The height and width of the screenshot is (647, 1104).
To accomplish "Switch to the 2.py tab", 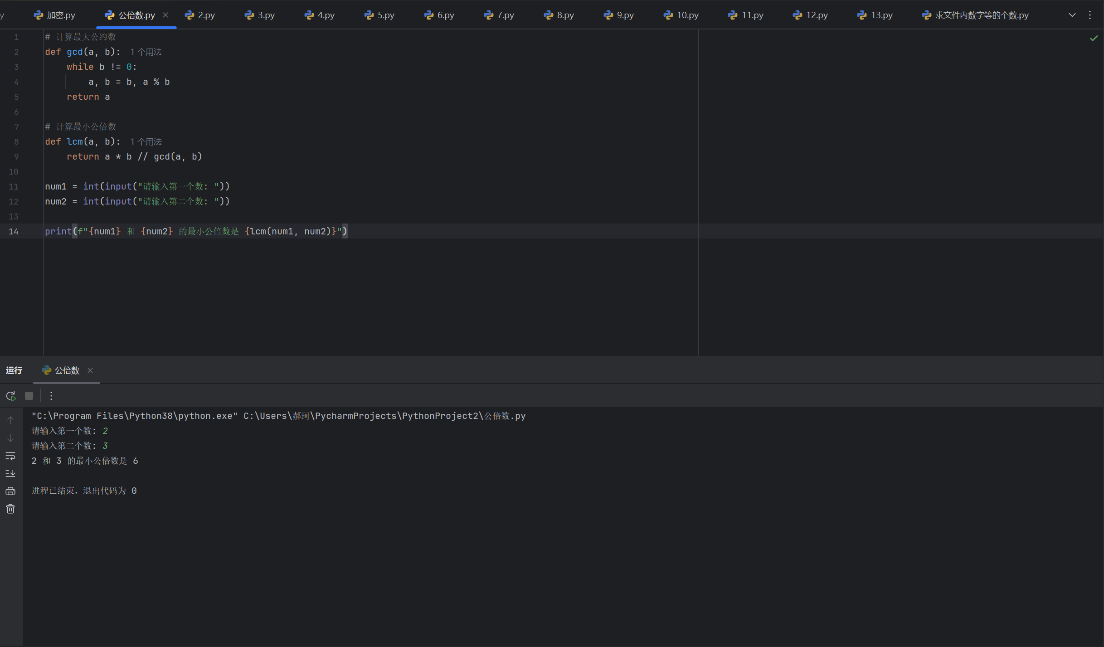I will [x=200, y=15].
